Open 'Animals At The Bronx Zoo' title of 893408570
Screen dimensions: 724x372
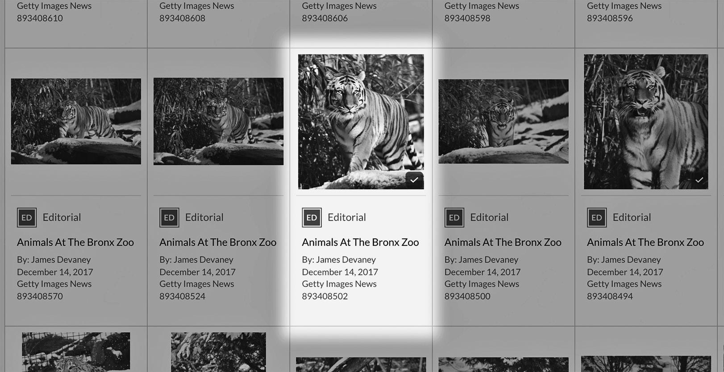(x=75, y=242)
